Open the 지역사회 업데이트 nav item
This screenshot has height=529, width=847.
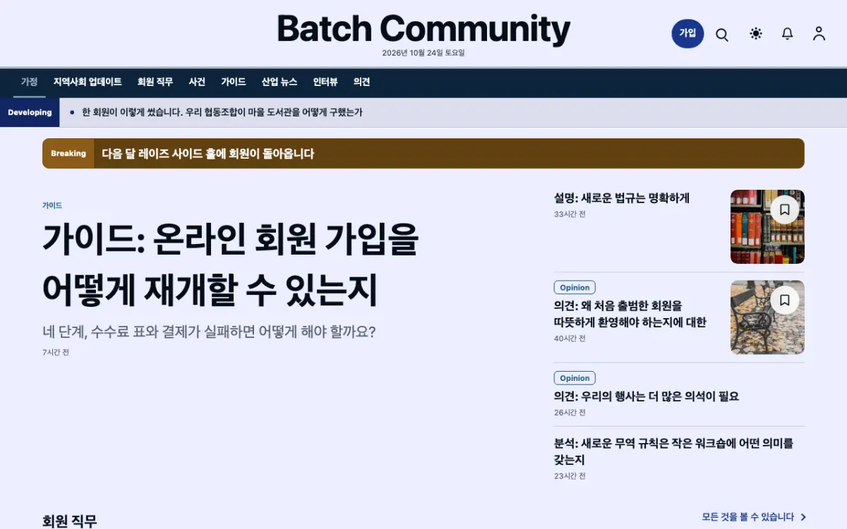point(88,82)
